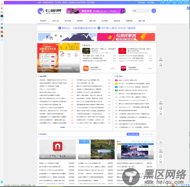Open 分区助手v8.5.0 link in 最近更新

52,108
